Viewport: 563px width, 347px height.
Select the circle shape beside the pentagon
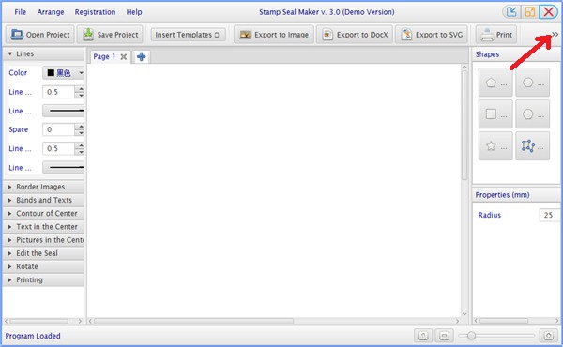click(x=532, y=83)
